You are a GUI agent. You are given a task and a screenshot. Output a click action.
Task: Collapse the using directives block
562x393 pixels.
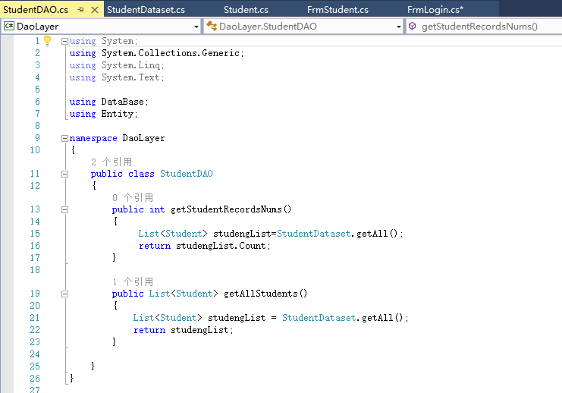pos(64,41)
